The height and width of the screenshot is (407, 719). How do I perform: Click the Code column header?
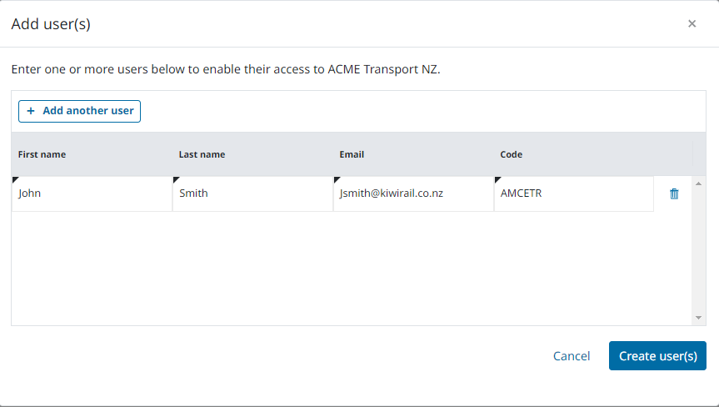[x=512, y=154]
